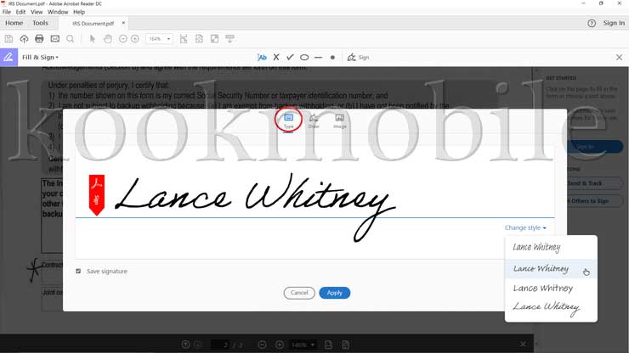Select the dot tool
The width and height of the screenshot is (629, 353).
[x=332, y=58]
